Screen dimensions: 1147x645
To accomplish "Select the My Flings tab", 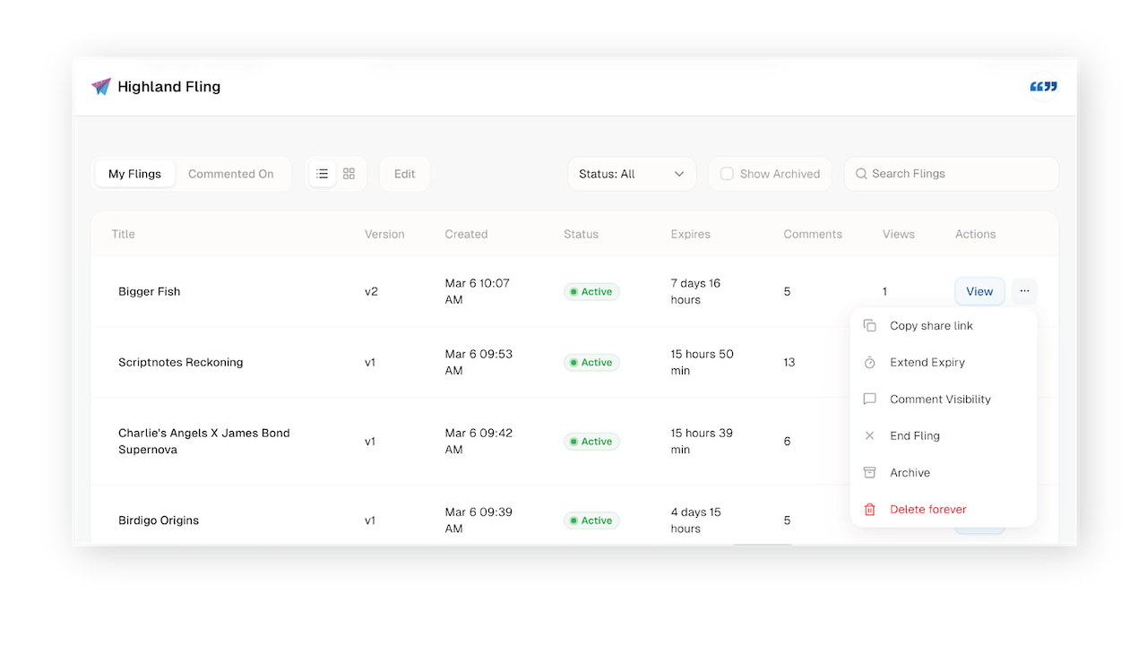I will pos(135,174).
